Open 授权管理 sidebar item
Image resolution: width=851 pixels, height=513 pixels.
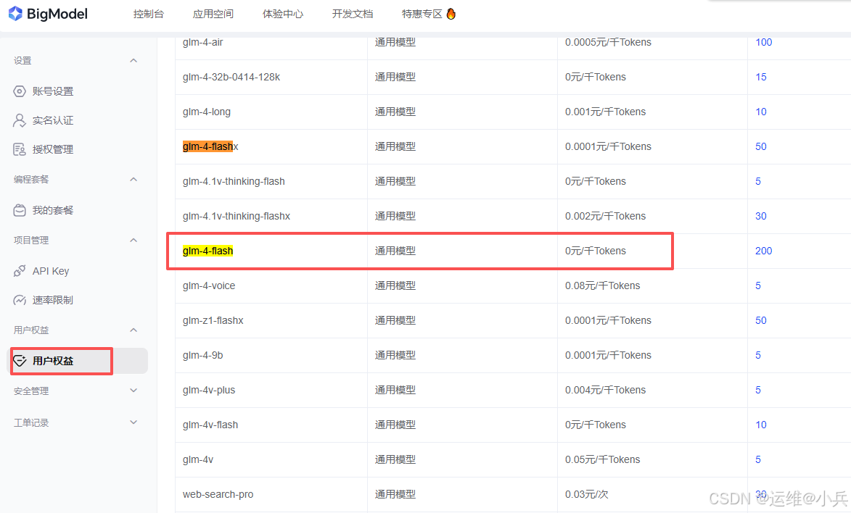(x=53, y=149)
